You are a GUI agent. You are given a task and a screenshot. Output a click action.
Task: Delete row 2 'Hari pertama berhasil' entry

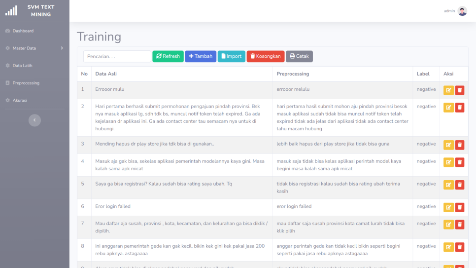(x=460, y=107)
